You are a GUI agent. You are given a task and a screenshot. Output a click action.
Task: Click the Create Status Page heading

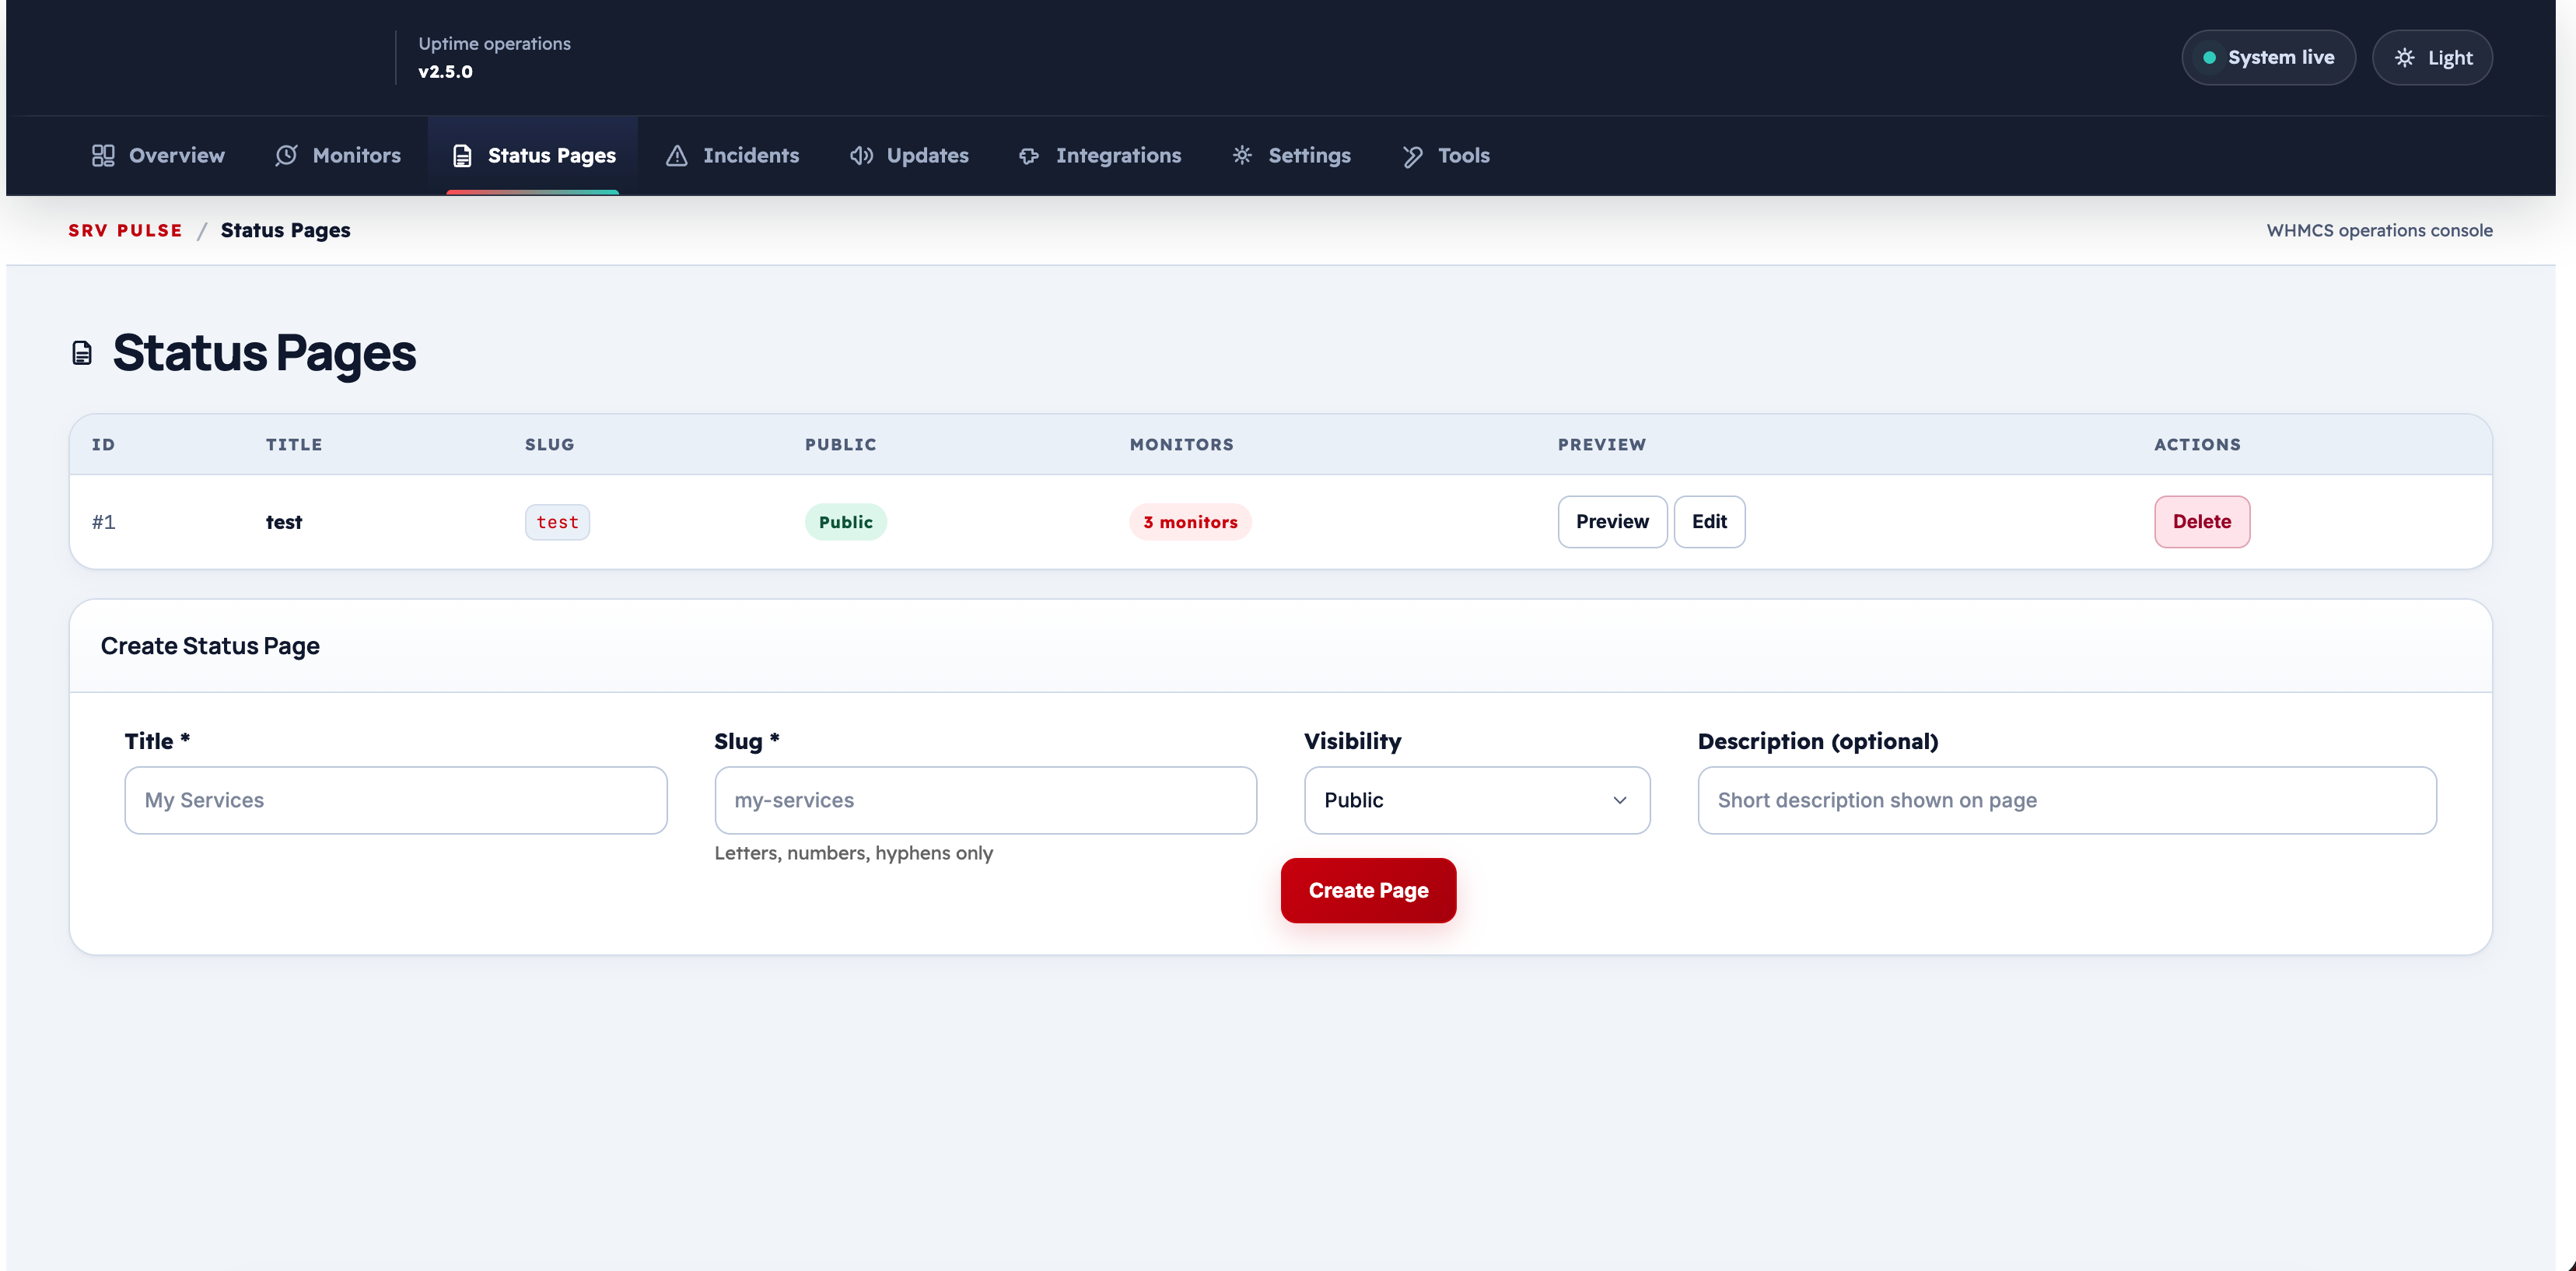[x=210, y=646]
